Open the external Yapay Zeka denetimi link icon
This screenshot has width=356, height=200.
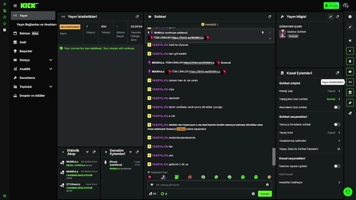coord(339,149)
